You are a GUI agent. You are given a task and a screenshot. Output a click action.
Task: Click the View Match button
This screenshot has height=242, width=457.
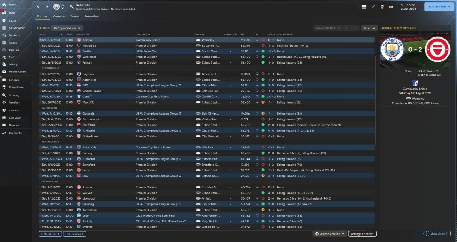pyautogui.click(x=438, y=233)
